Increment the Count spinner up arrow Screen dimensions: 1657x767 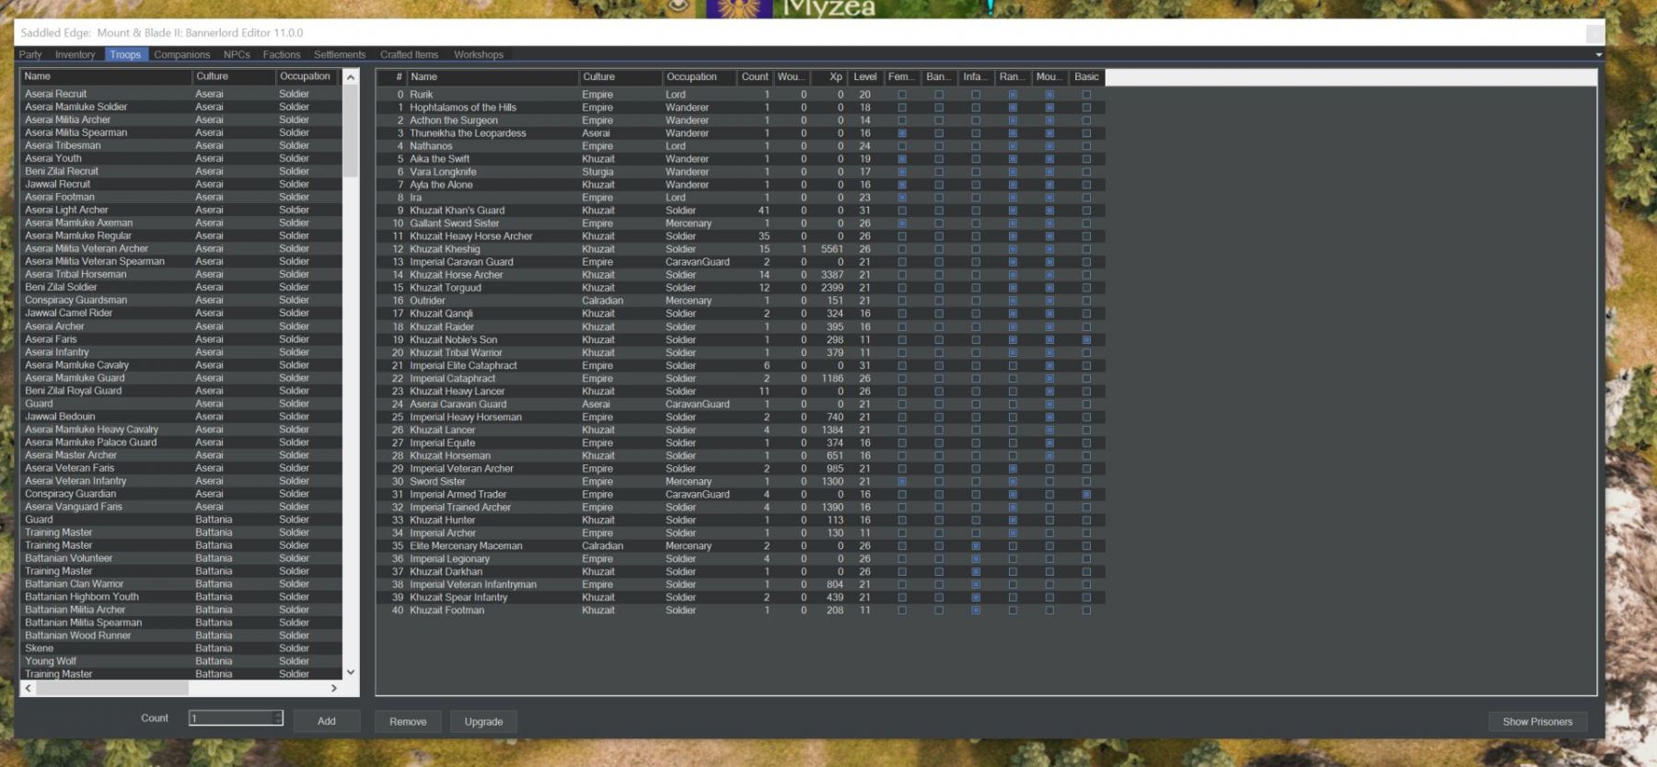pos(277,714)
